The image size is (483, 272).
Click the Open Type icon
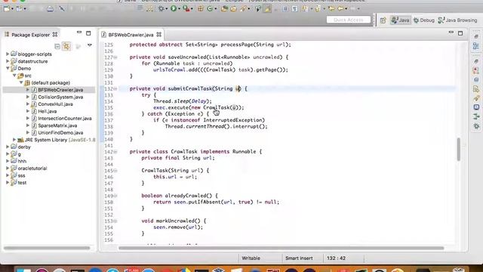coord(224,8)
